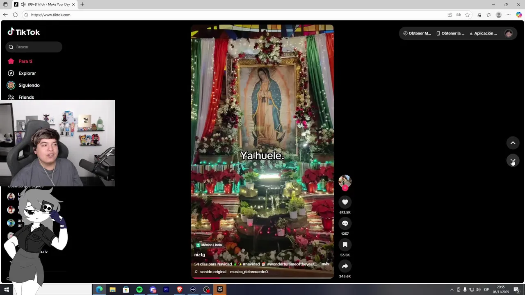Refresh the page
The height and width of the screenshot is (295, 525).
pos(15,15)
